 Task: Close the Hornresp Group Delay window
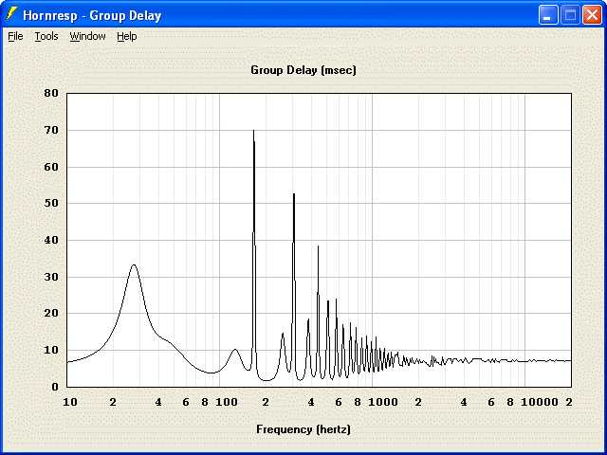click(x=592, y=15)
